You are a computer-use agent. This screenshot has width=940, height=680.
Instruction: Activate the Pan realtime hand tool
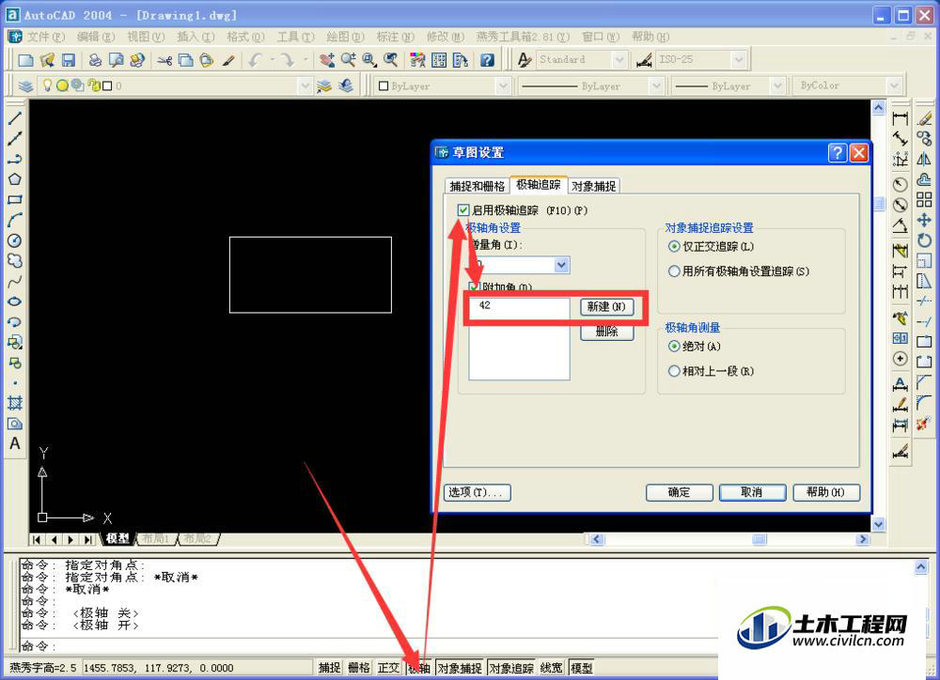click(327, 60)
